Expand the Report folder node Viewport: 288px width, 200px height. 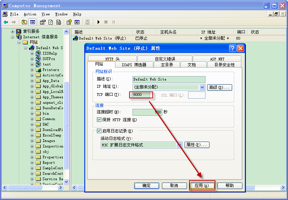coord(32,162)
